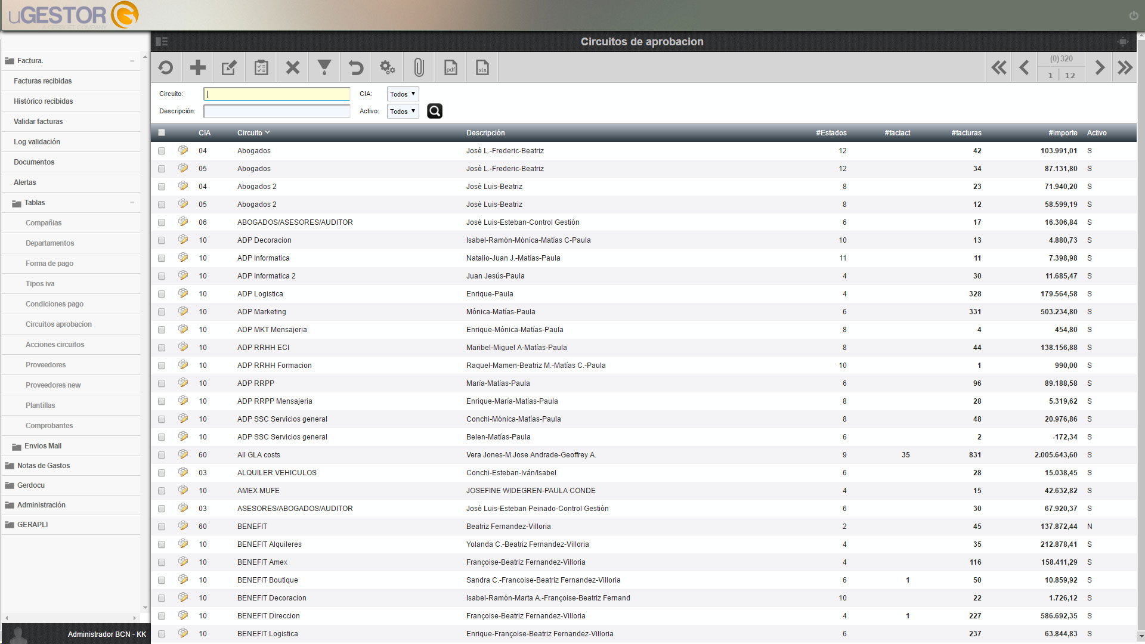Viewport: 1145px width, 644px height.
Task: Open Acciones circuitos link
Action: (x=55, y=345)
